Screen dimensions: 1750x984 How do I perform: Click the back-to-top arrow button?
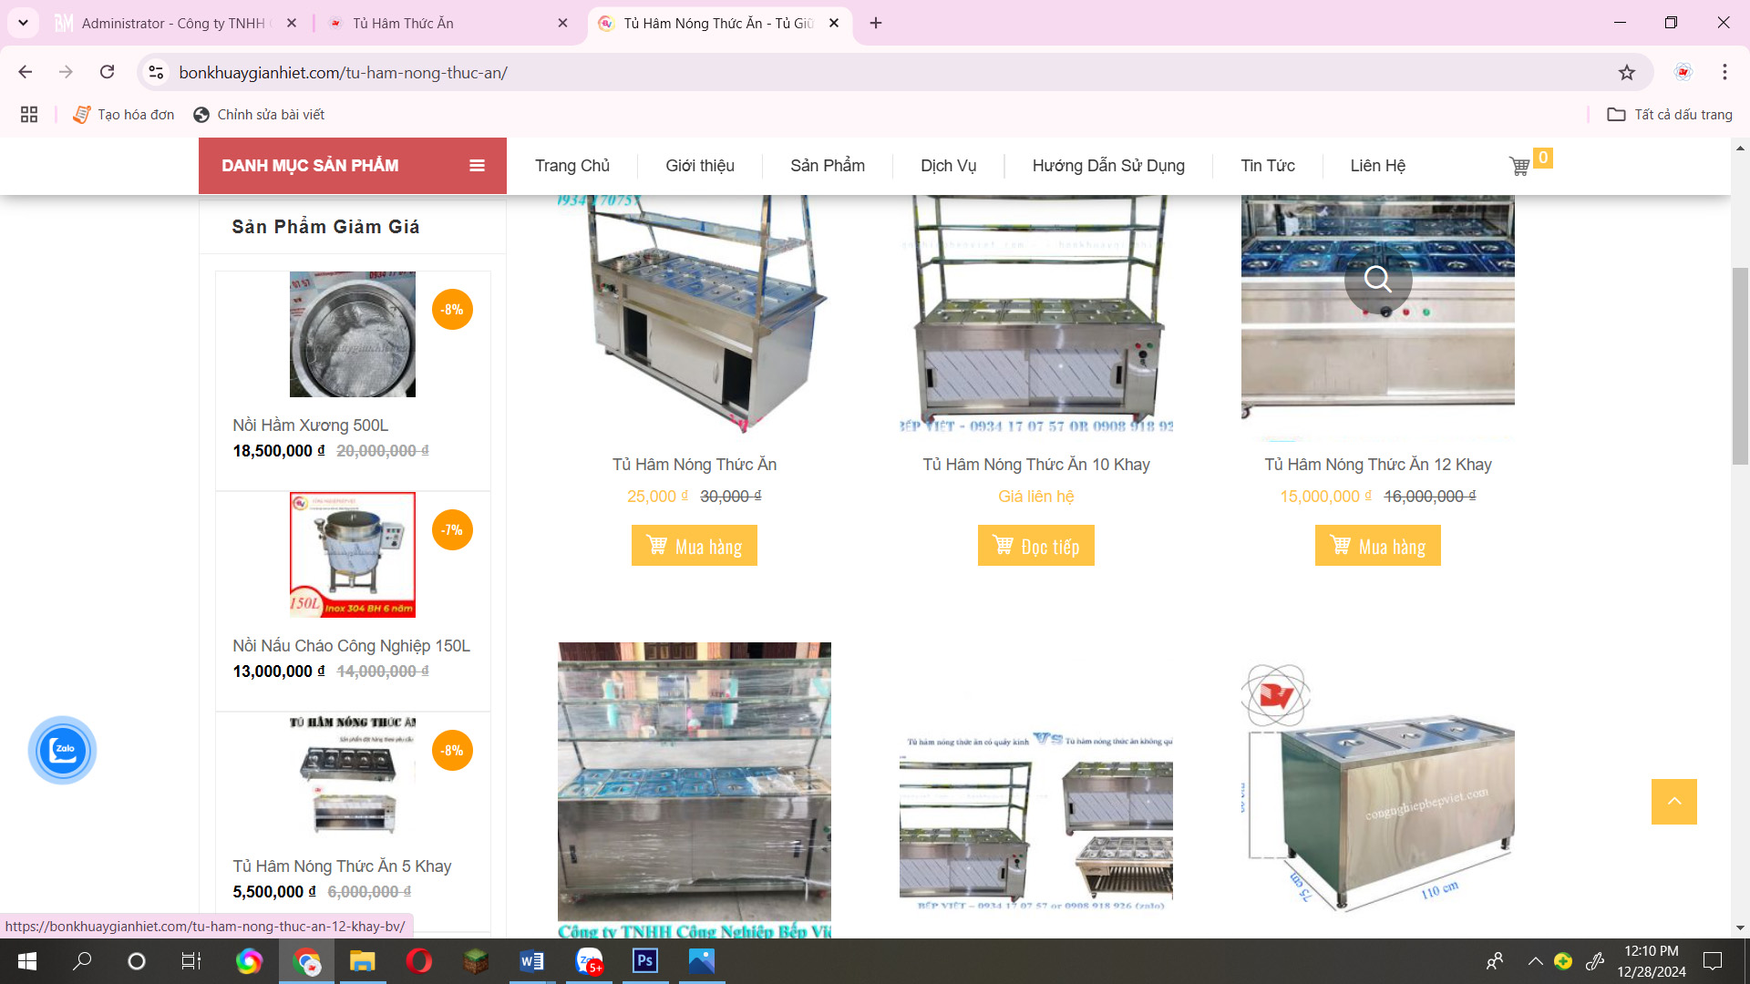1674,802
